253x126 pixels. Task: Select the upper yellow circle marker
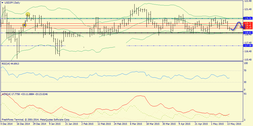28,15
